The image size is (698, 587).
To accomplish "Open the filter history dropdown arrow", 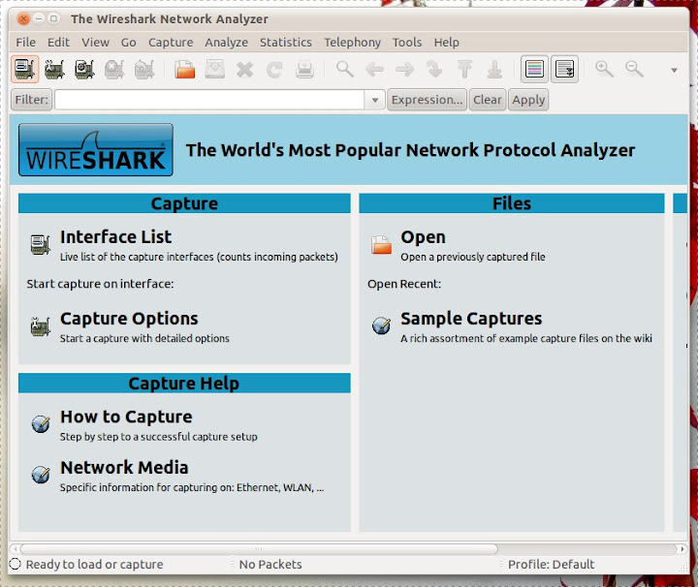I will [x=375, y=100].
